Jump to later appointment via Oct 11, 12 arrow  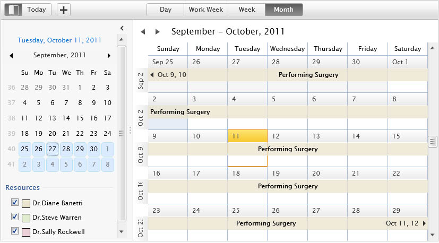(424, 223)
